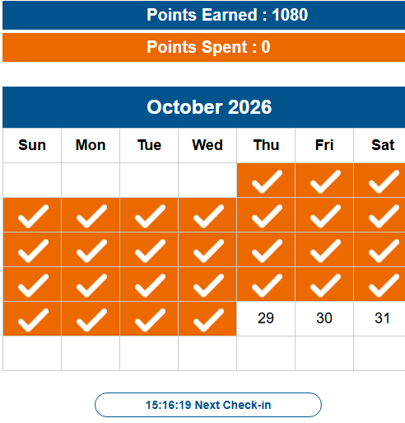This screenshot has height=423, width=405.
Task: Select the unchecked day 29 cell
Action: (x=266, y=319)
